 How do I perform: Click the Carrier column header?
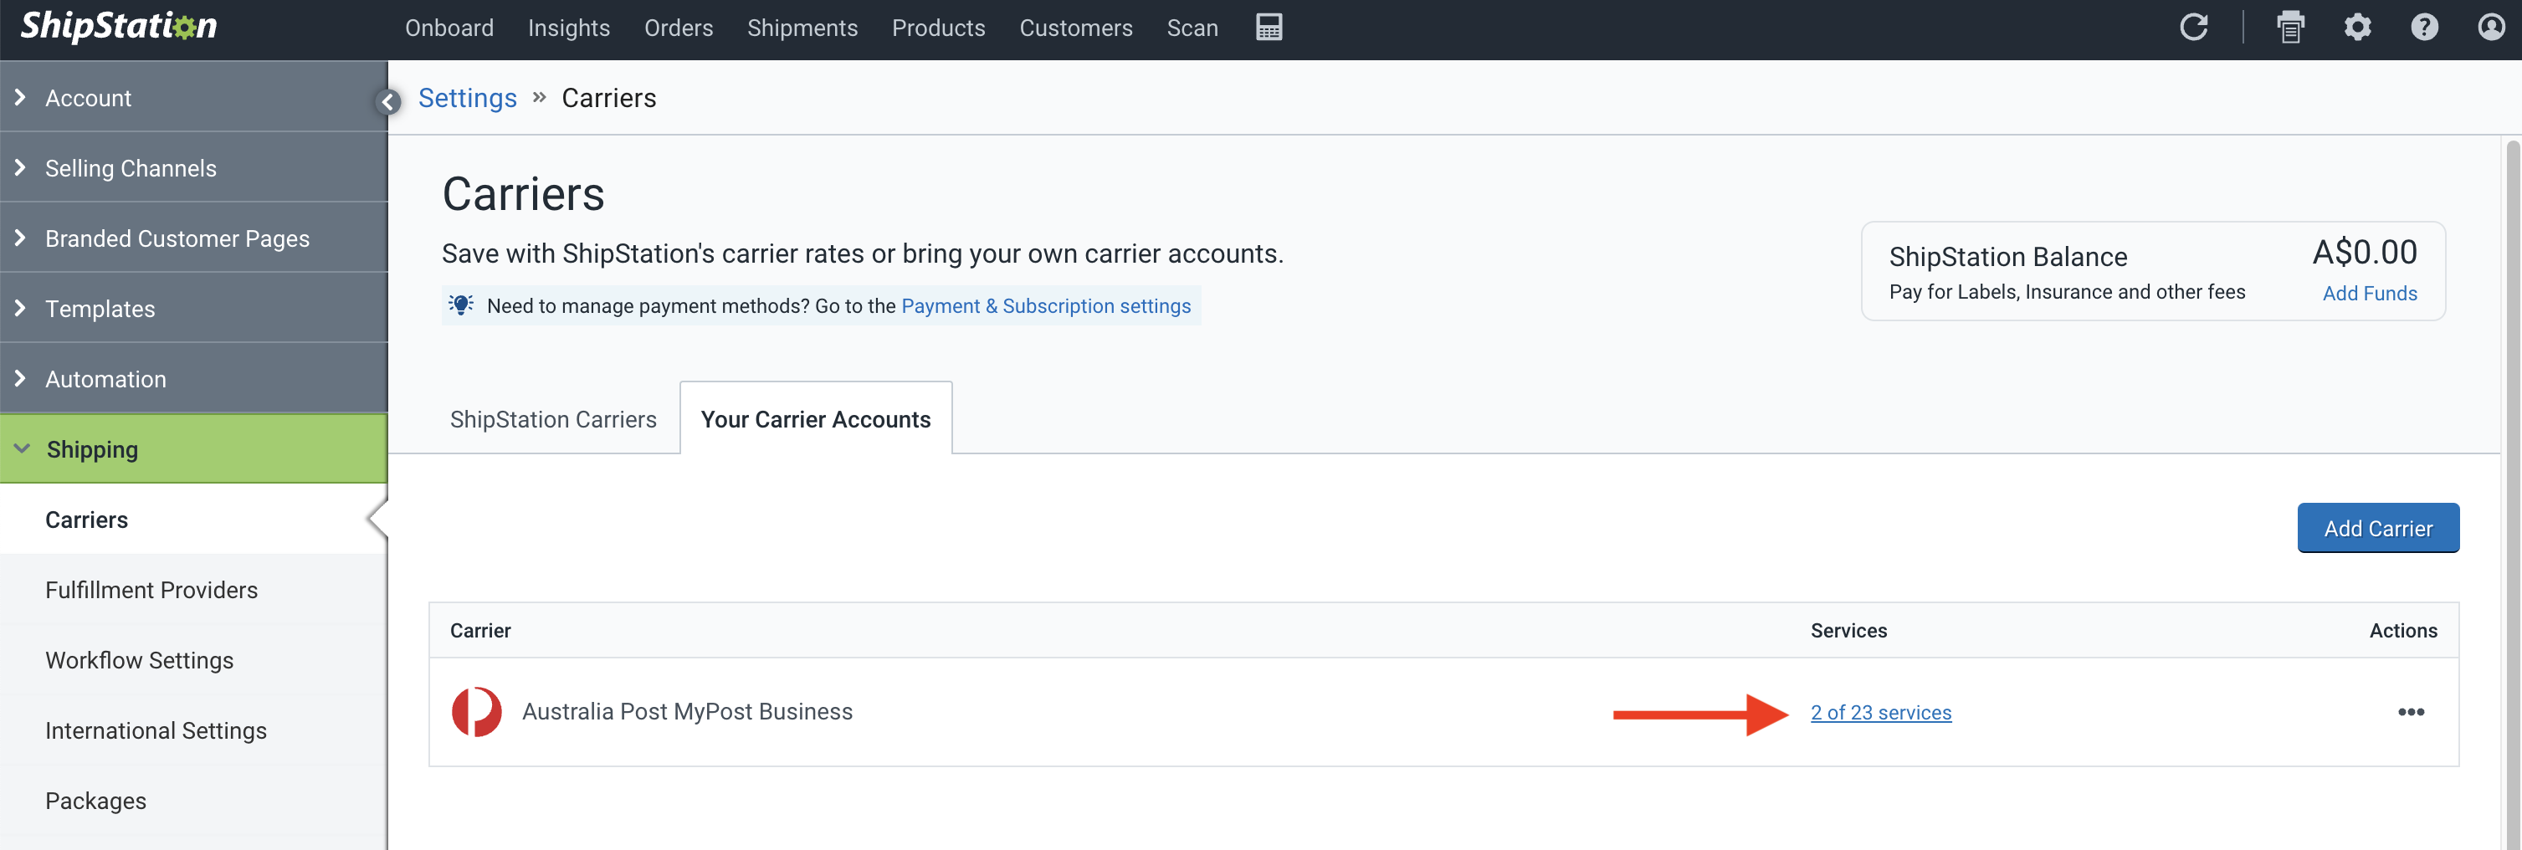click(x=479, y=631)
